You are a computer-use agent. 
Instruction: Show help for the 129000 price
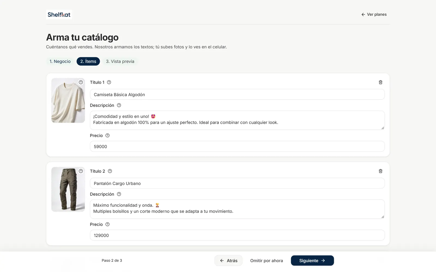click(x=107, y=224)
